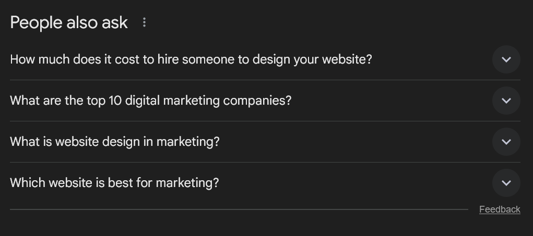Expand the website design cost question chevron
This screenshot has width=533, height=236.
[506, 59]
